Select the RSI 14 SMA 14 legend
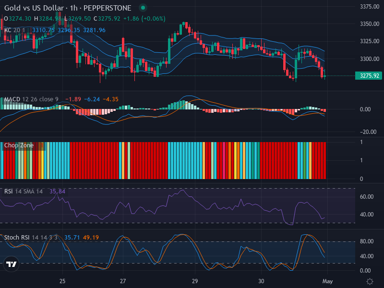Image resolution: width=384 pixels, height=288 pixels. 24,191
